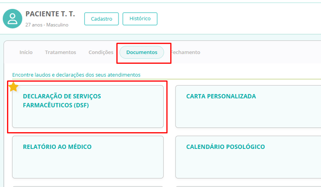Open the Declaração de Serviços Farmacêuticos card
This screenshot has width=321, height=187.
[x=88, y=106]
